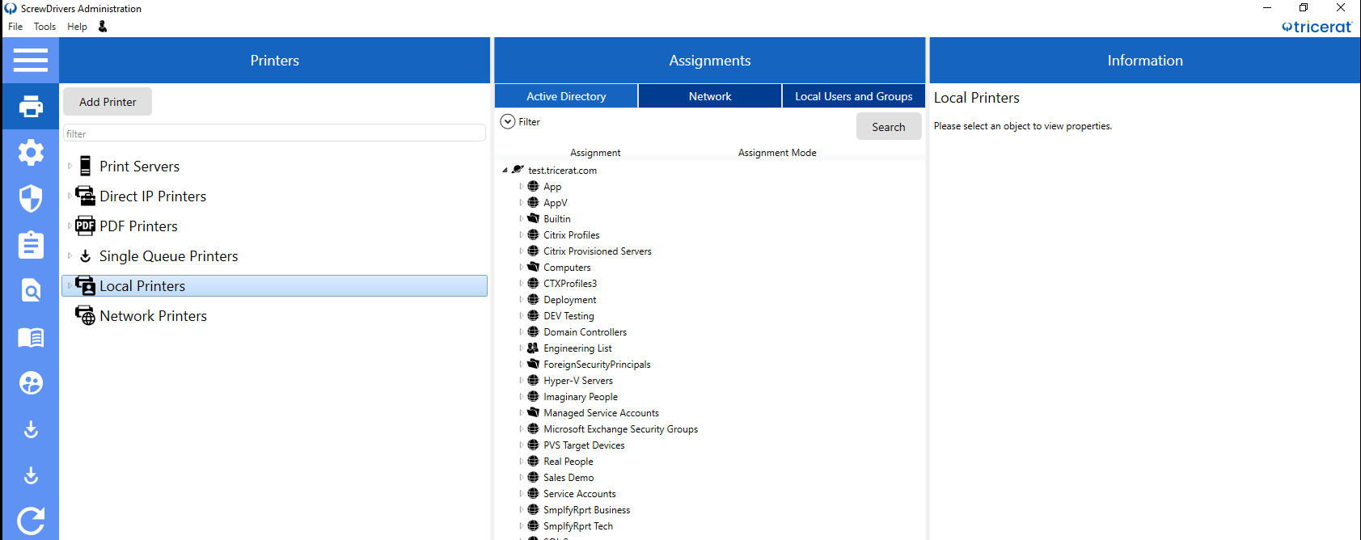The width and height of the screenshot is (1361, 540).
Task: Click the PDF Printers icon
Action: [85, 226]
